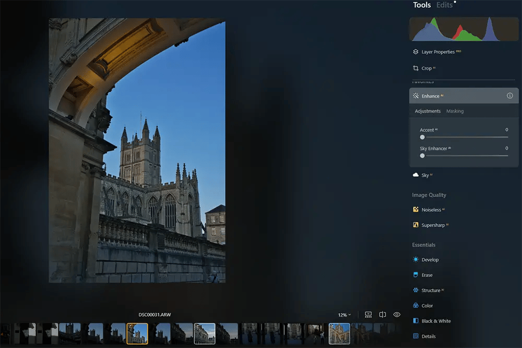Switch to the Tools tab

pos(422,5)
